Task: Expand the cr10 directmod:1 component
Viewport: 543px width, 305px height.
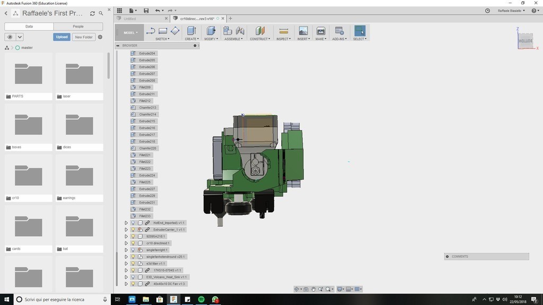Action: click(126, 243)
